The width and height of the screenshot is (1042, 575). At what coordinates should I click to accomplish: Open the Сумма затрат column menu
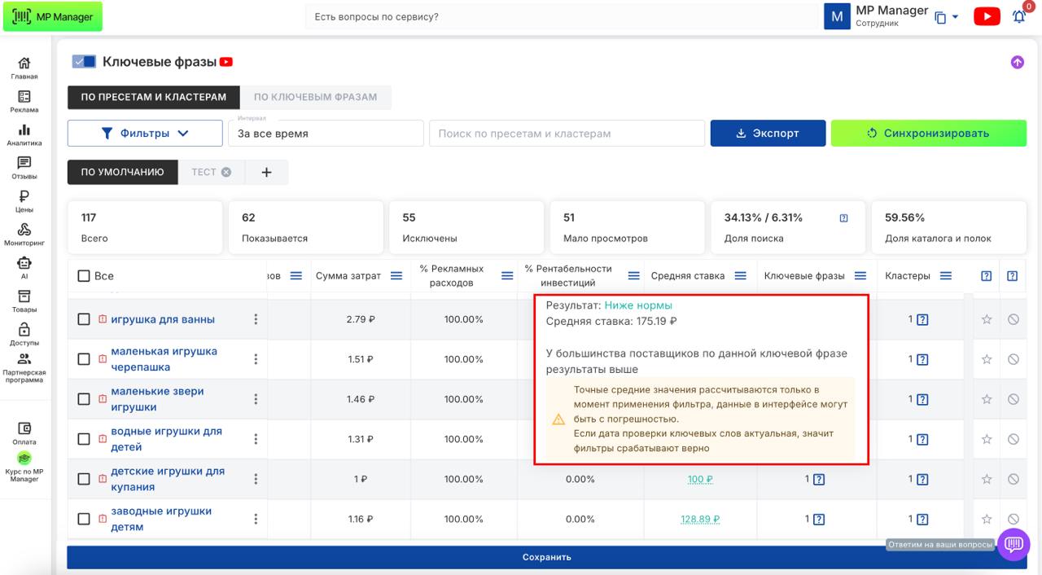tap(396, 276)
